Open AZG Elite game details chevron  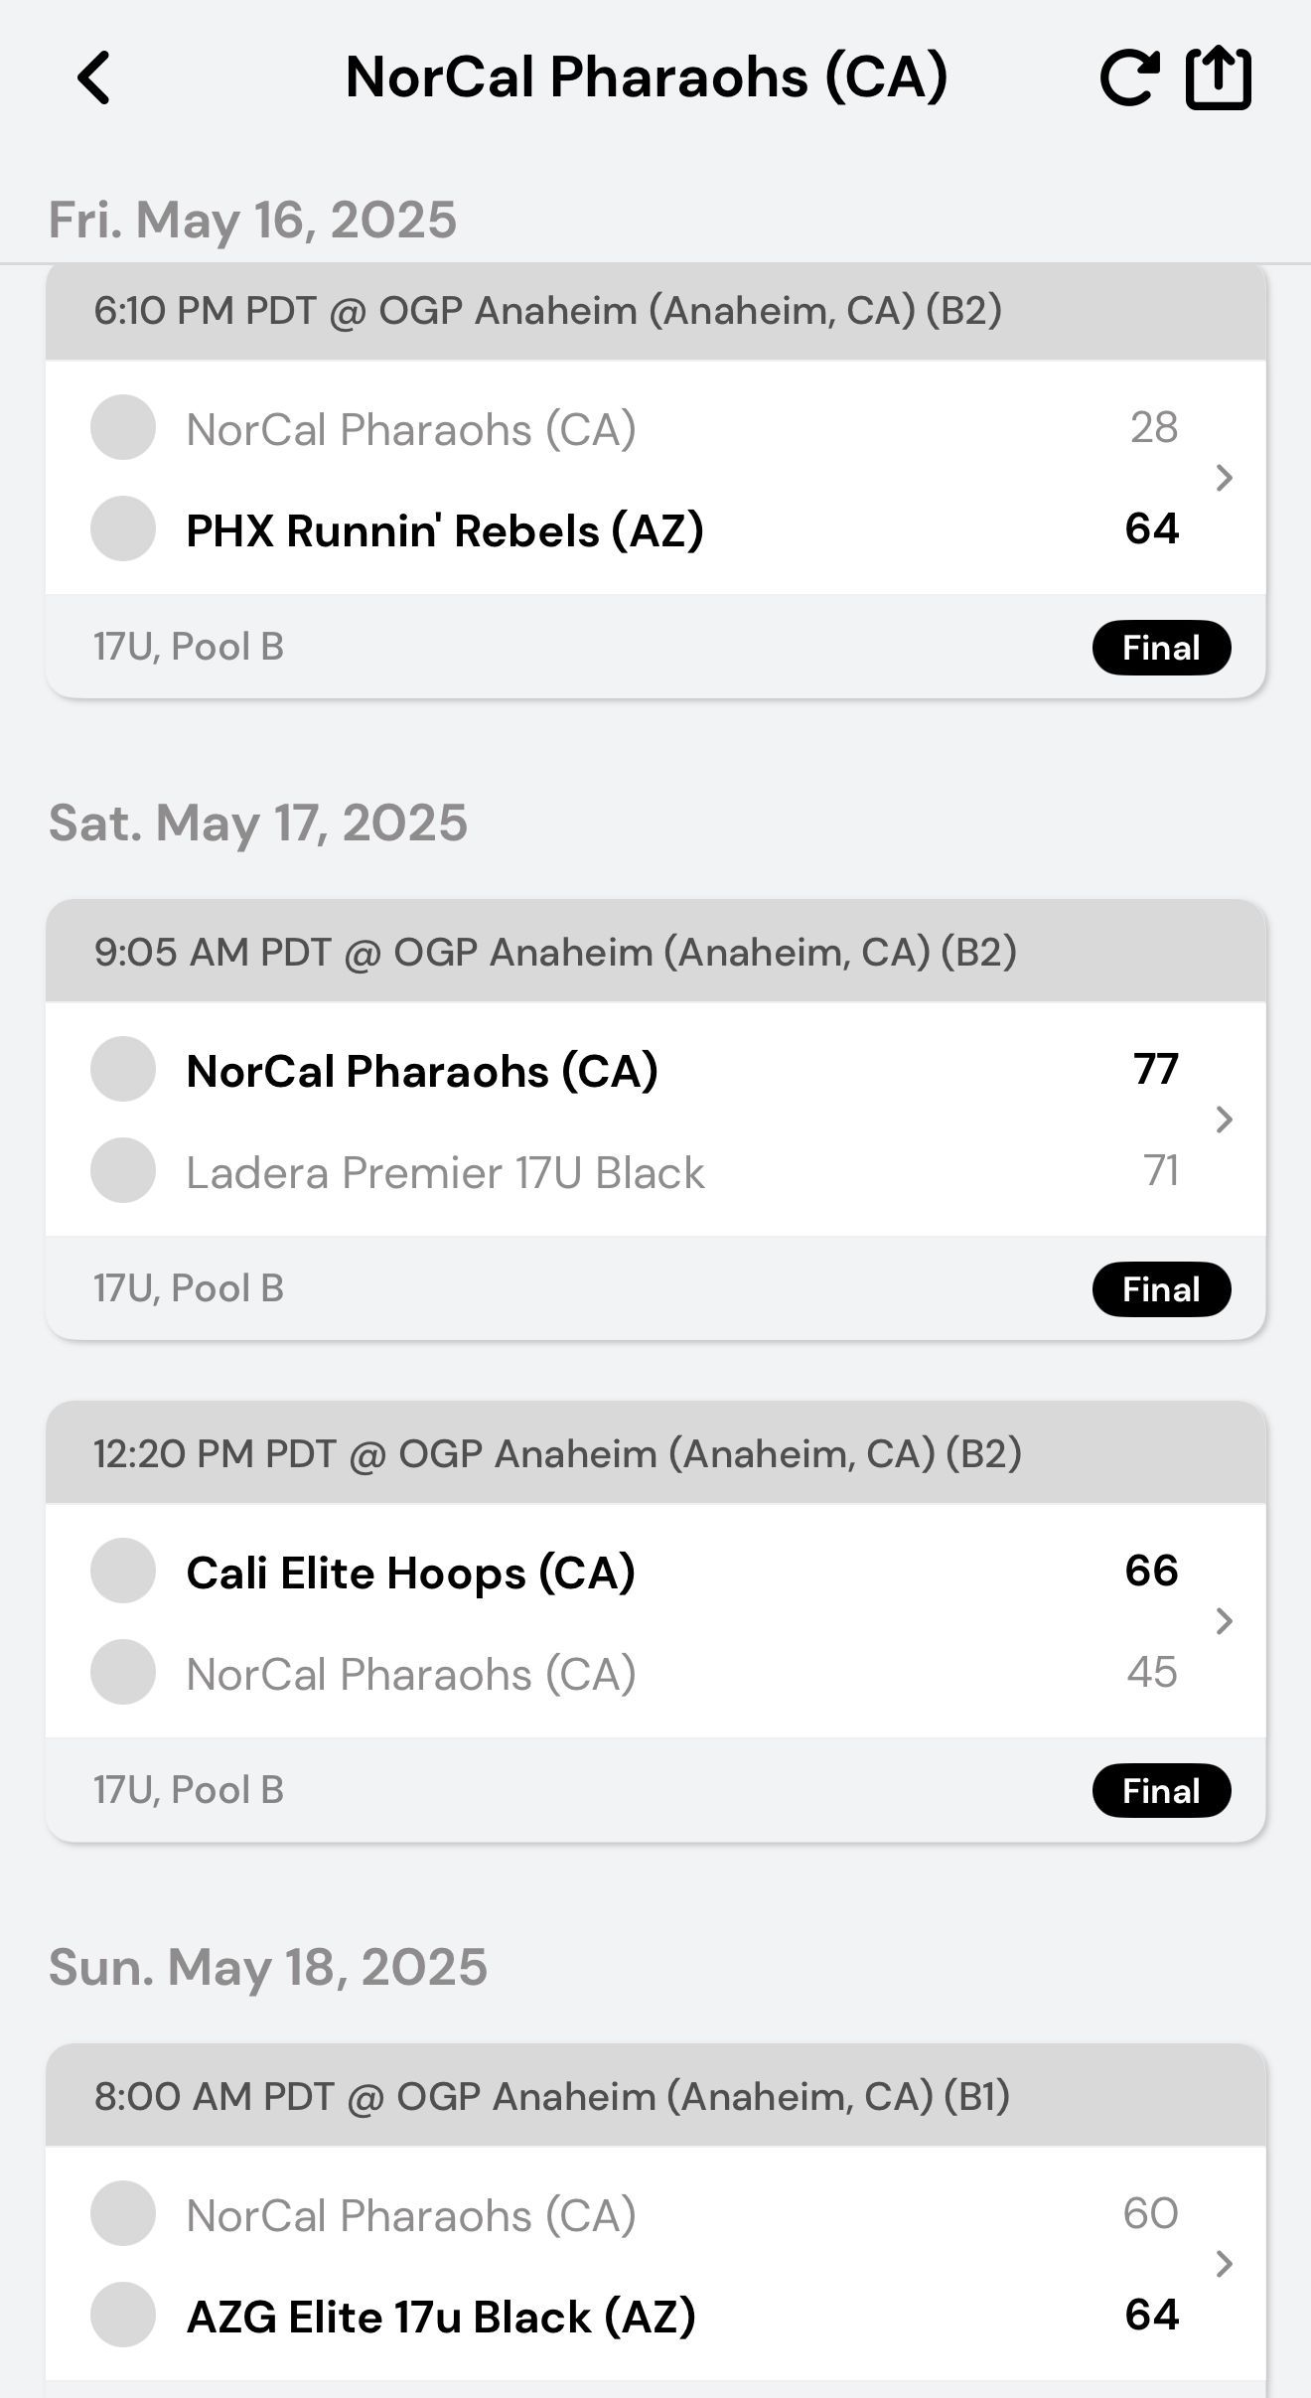1224,2264
